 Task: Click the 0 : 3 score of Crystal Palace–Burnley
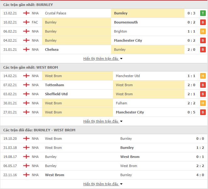[191, 13]
